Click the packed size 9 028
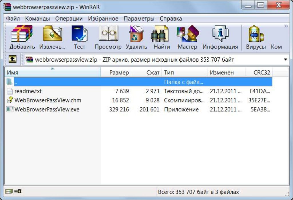The height and width of the screenshot is (200, 293). (153, 100)
